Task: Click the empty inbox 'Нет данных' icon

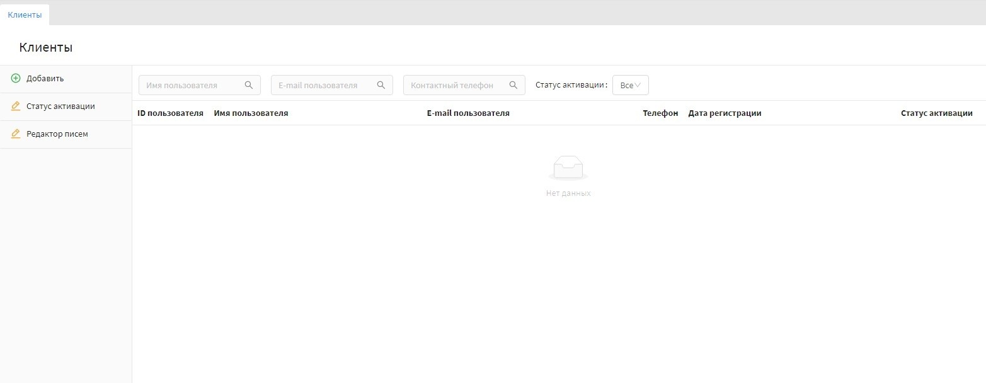Action: point(568,168)
